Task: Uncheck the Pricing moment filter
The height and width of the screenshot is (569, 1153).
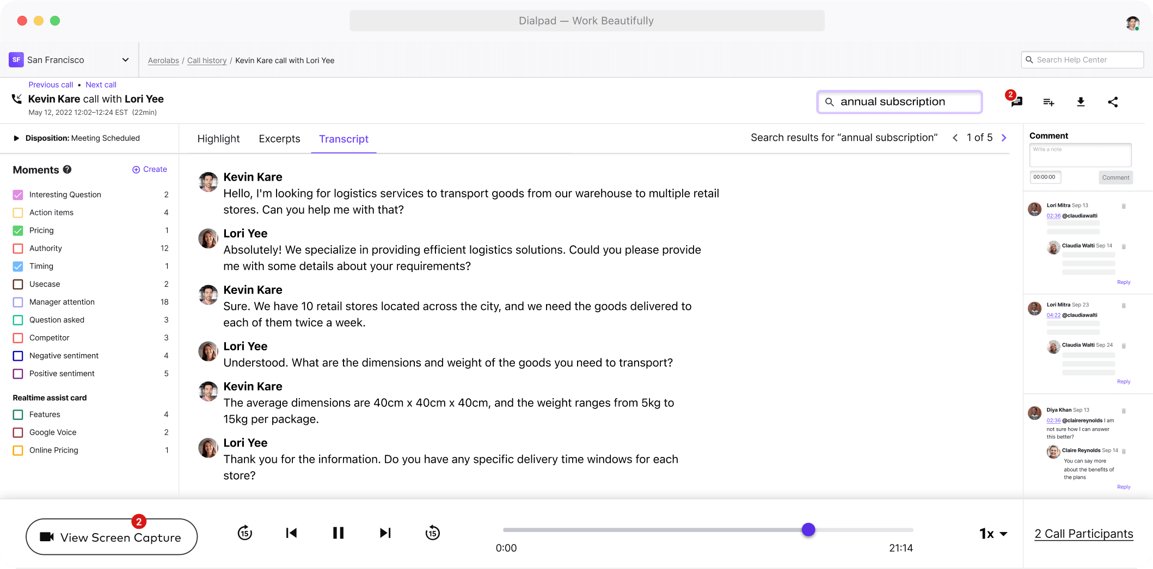Action: click(17, 230)
